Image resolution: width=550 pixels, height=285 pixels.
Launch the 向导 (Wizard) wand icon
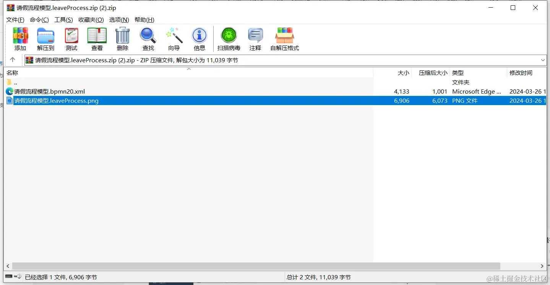174,36
